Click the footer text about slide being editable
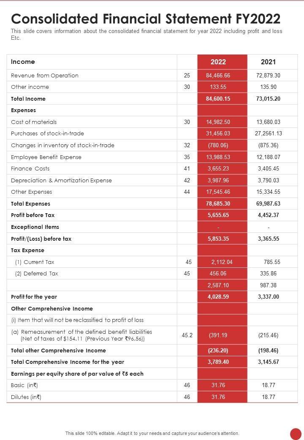Image resolution: width=304 pixels, height=440 pixels. (x=152, y=433)
